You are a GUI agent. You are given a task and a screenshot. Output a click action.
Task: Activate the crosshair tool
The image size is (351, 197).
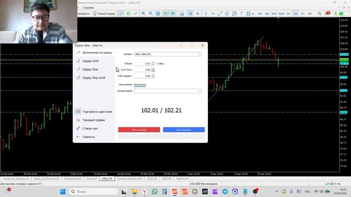[197, 14]
